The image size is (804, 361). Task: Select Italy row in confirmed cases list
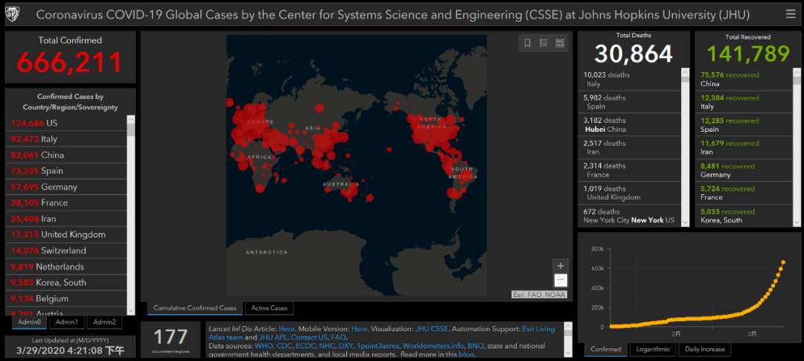(66, 139)
